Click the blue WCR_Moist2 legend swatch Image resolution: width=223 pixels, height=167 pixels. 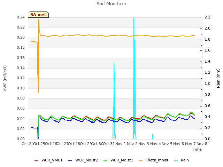[x=70, y=161]
